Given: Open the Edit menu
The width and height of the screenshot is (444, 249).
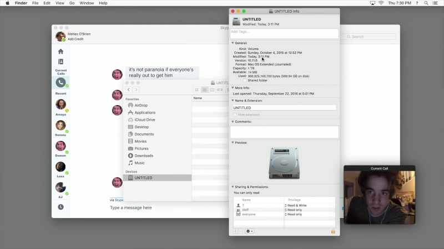Looking at the screenshot, I should 47,3.
